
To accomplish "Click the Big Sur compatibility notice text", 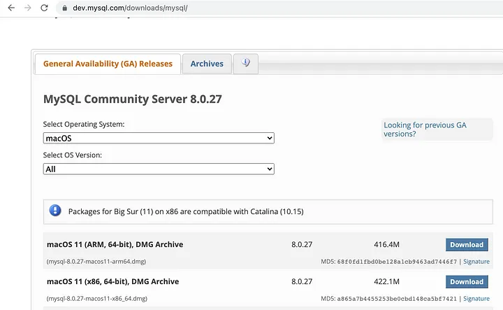I will click(x=186, y=211).
